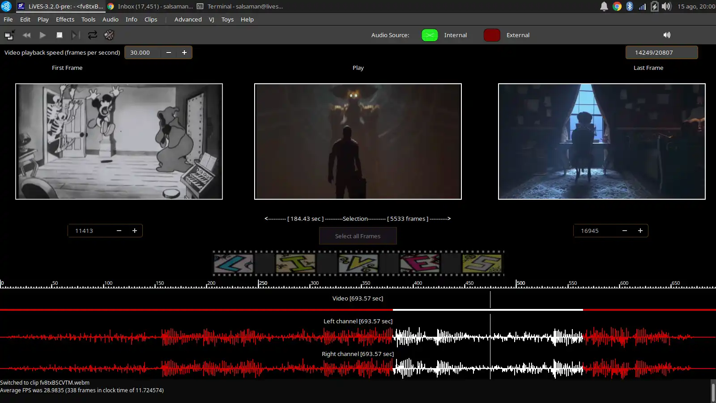The width and height of the screenshot is (716, 403).
Task: Toggle loop continuously icon
Action: click(92, 35)
